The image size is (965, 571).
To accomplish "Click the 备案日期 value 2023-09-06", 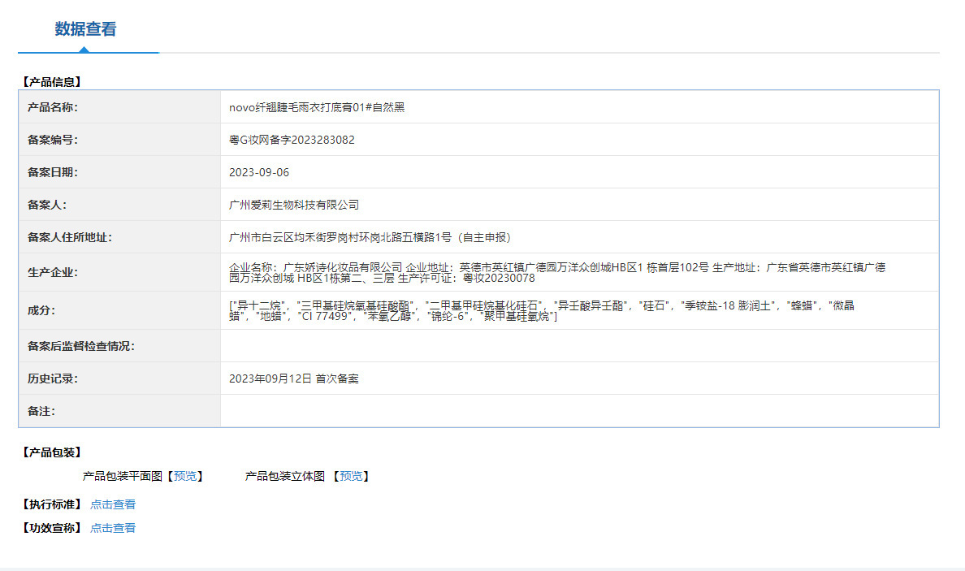I will click(259, 172).
